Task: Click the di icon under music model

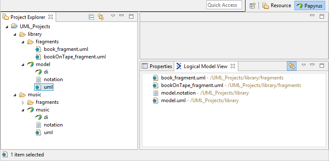Action: pos(38,117)
